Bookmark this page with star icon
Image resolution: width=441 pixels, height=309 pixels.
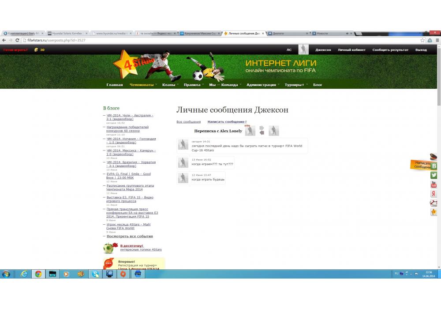[x=422, y=40]
